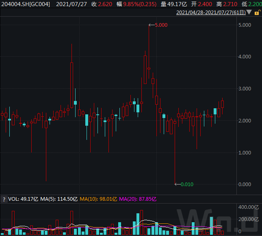Click the 204004.SH[GC004] ticker title

point(26,4)
